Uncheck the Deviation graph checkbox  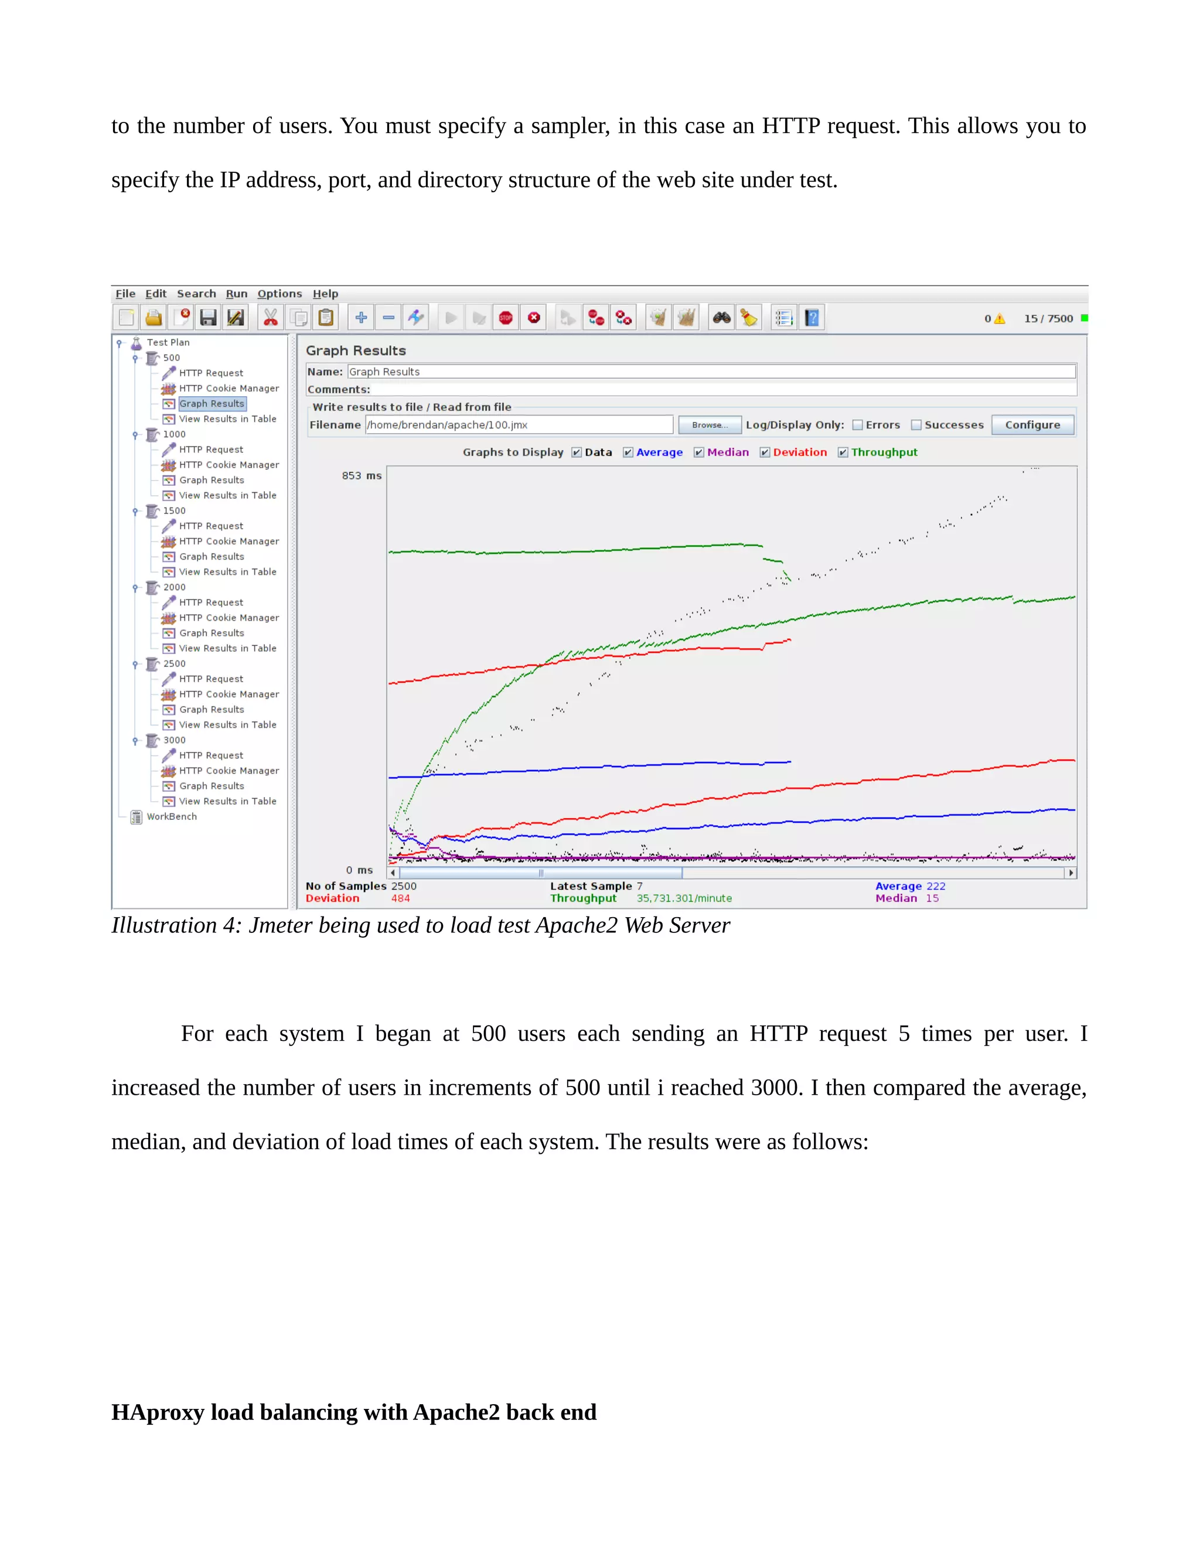point(765,452)
